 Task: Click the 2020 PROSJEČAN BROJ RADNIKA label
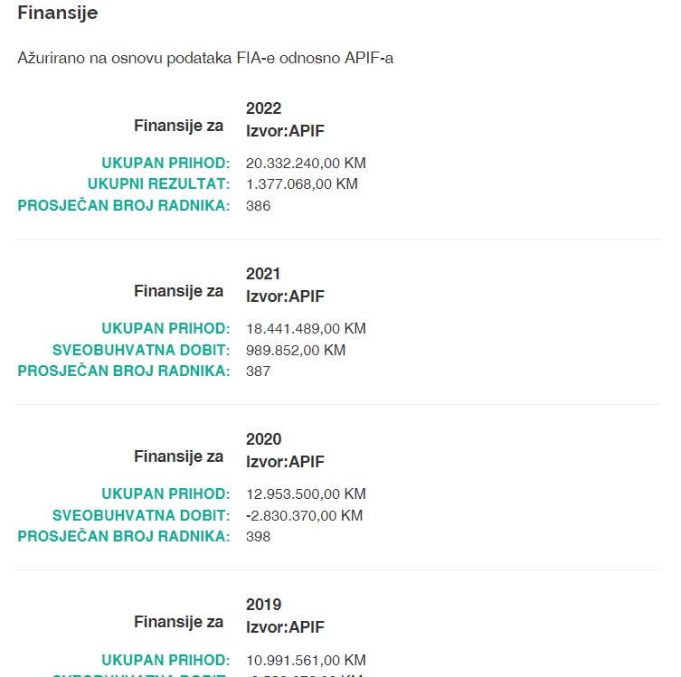click(124, 536)
